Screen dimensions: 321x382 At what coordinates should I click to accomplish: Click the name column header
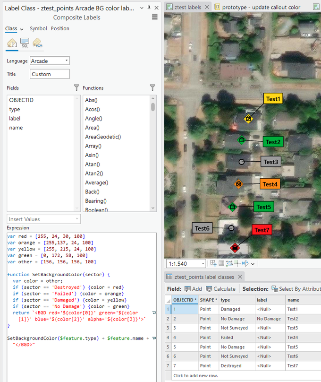[x=303, y=300]
